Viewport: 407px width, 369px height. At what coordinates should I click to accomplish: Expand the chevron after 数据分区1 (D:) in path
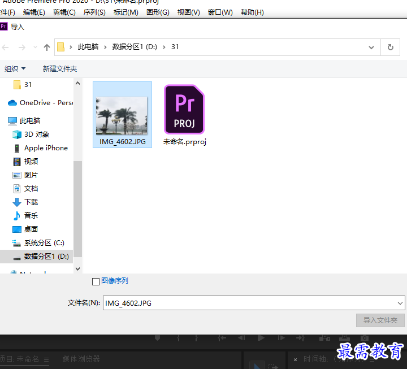(164, 47)
